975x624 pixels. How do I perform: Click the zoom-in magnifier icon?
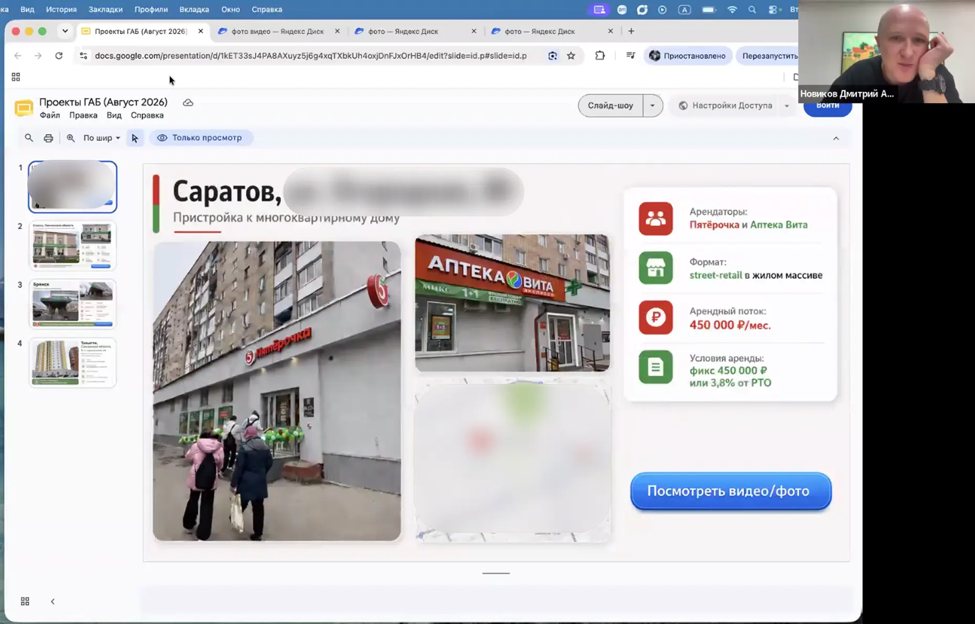tap(70, 138)
